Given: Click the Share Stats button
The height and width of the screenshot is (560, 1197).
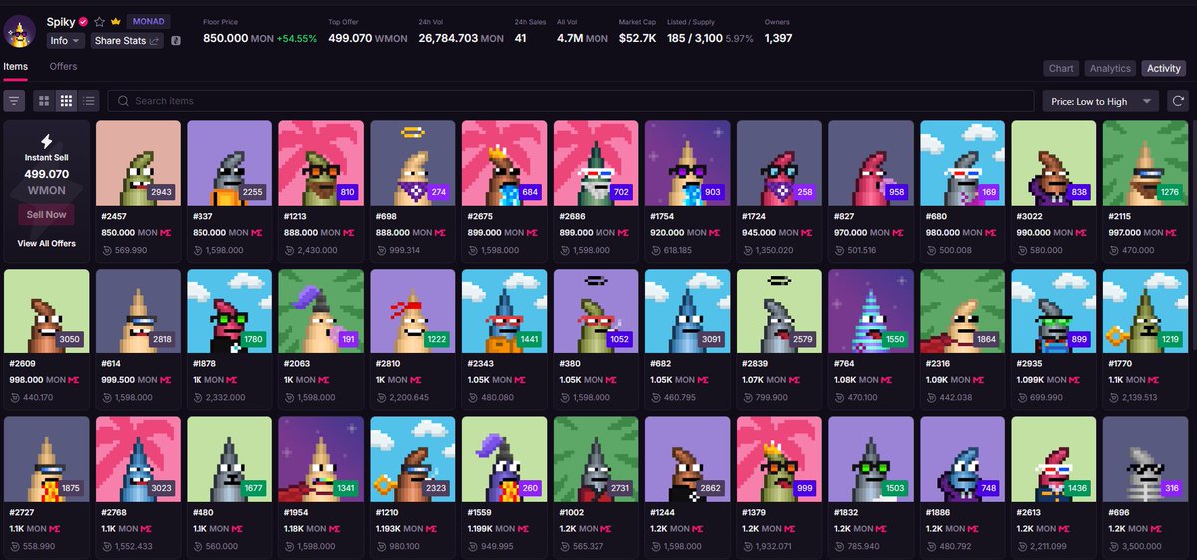Looking at the screenshot, I should [x=127, y=41].
